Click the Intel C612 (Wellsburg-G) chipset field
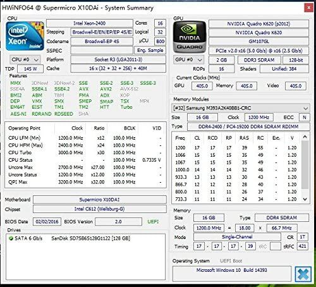 [100, 209]
